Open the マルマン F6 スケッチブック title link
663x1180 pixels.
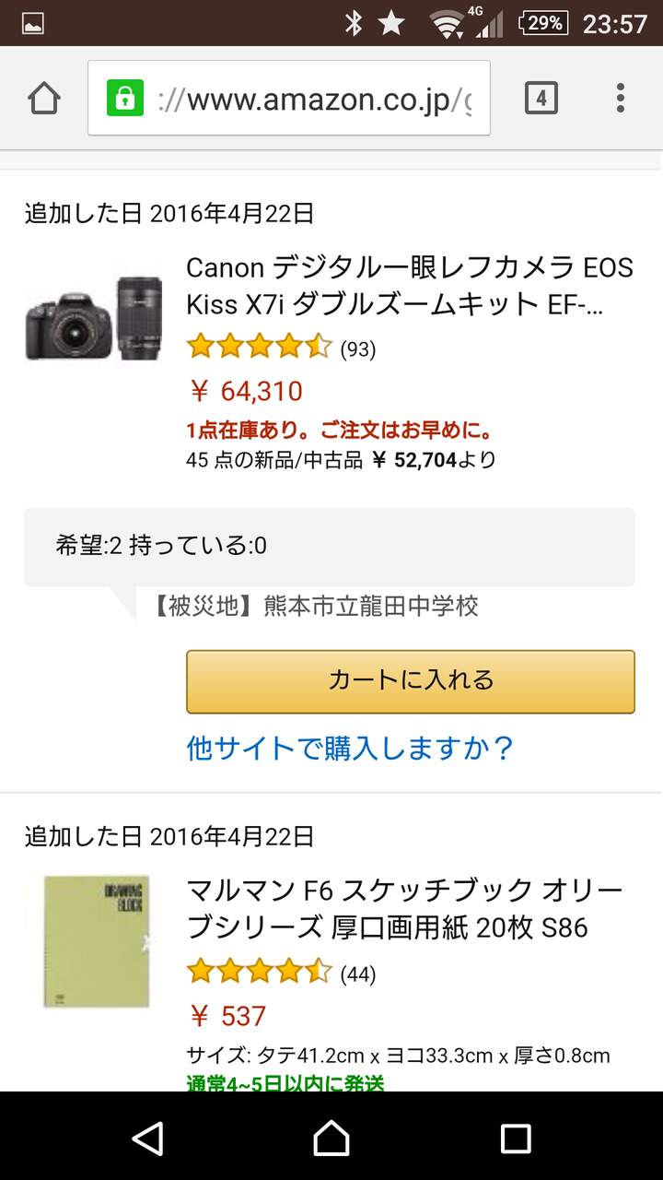tap(405, 908)
